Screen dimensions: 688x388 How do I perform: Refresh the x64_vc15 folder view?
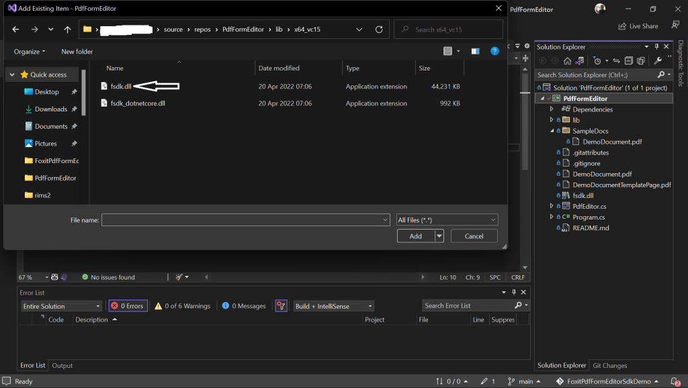point(379,30)
